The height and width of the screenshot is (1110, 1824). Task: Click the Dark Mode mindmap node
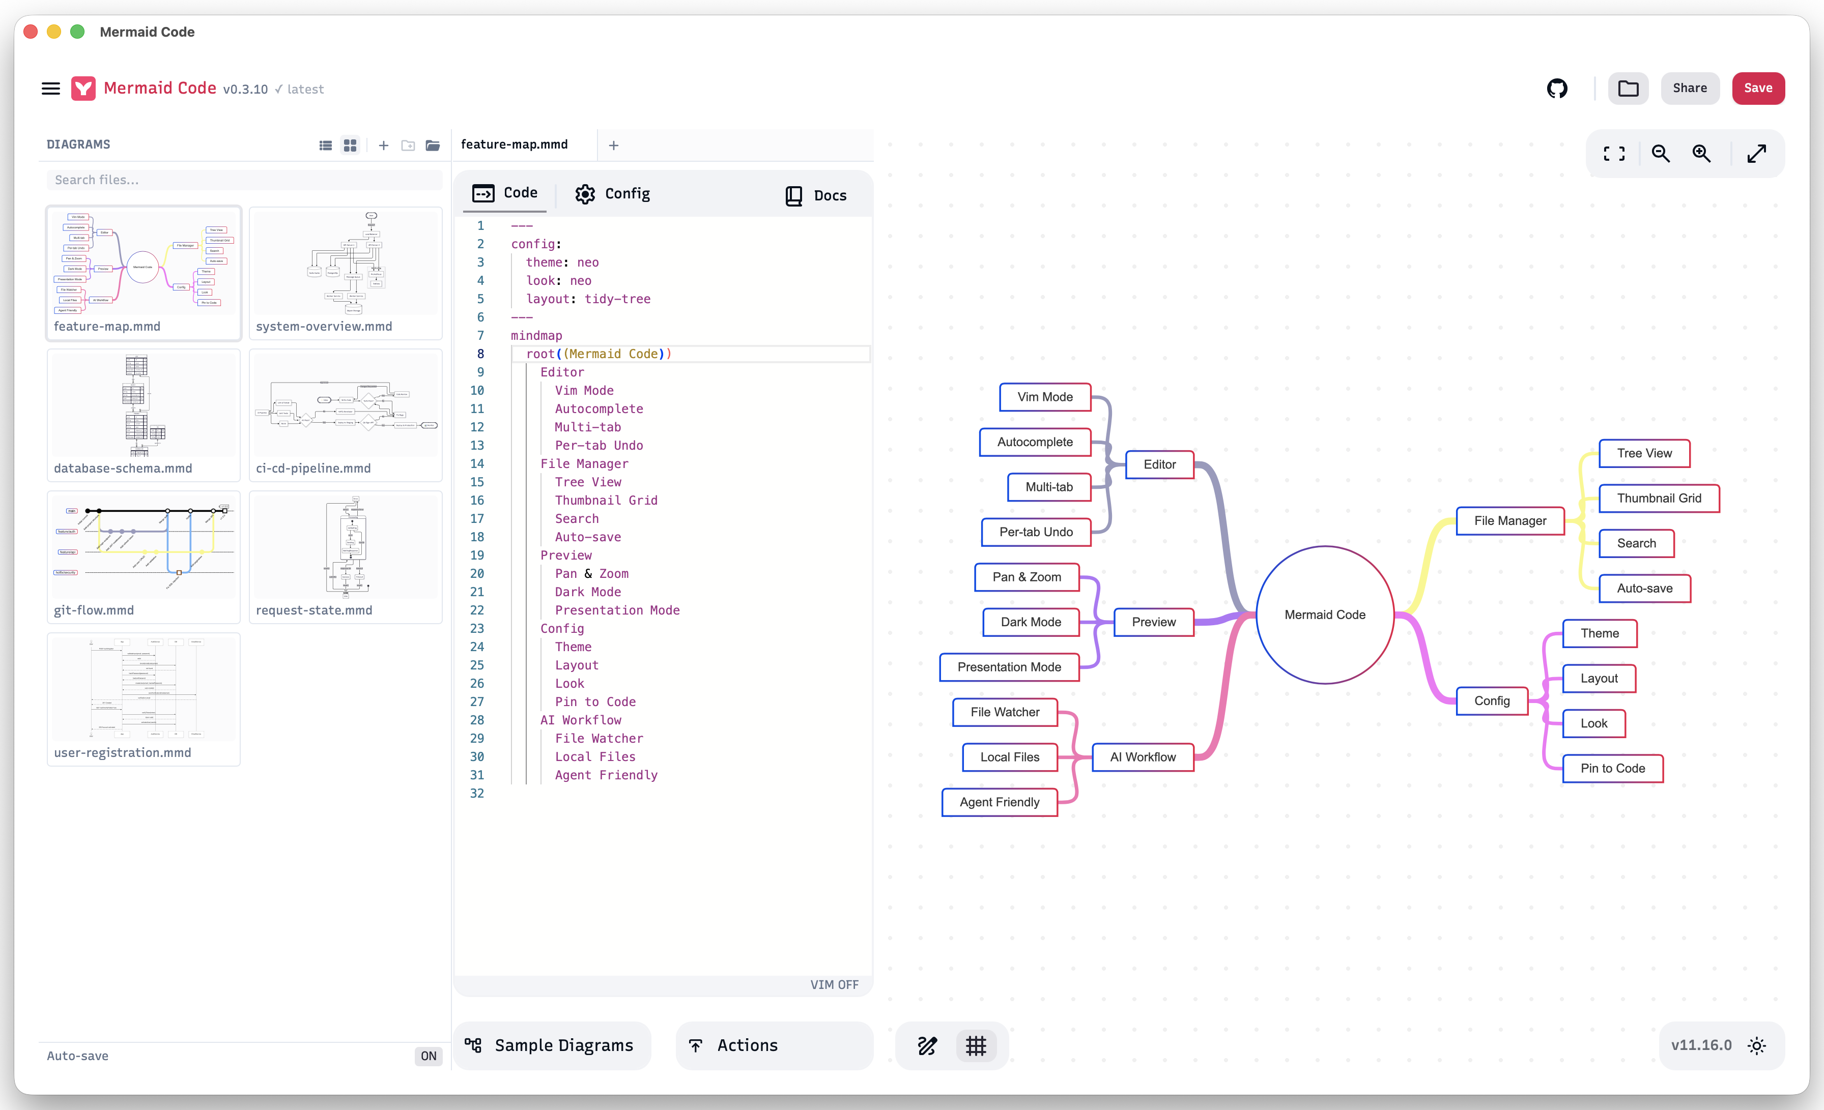1031,622
